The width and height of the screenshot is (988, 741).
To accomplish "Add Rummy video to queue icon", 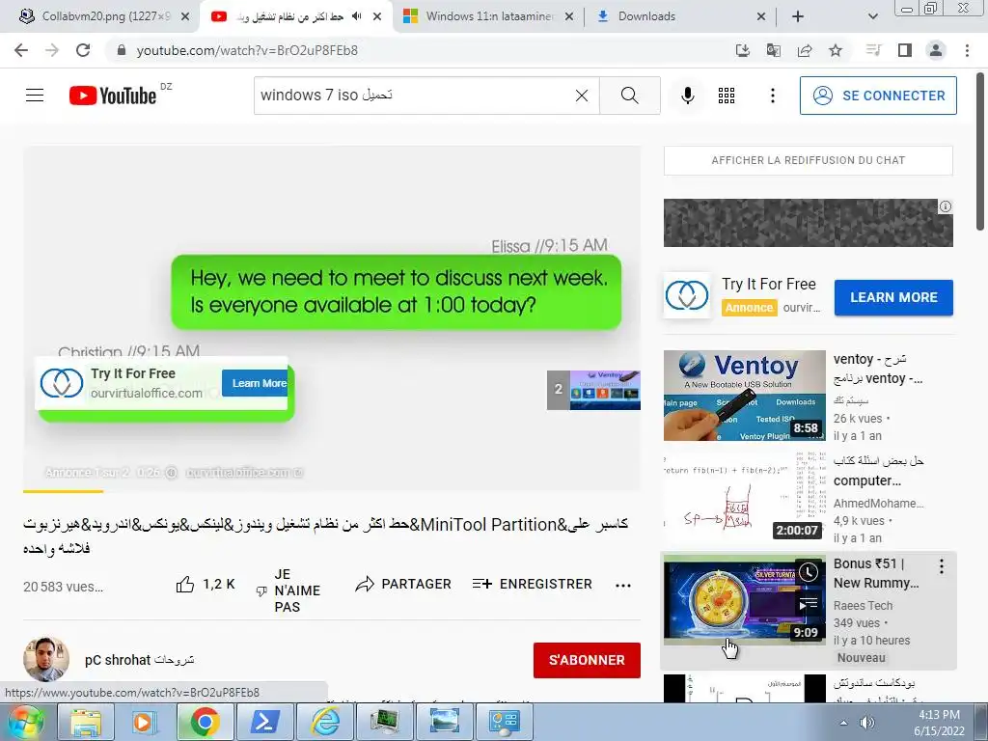I will (x=809, y=604).
